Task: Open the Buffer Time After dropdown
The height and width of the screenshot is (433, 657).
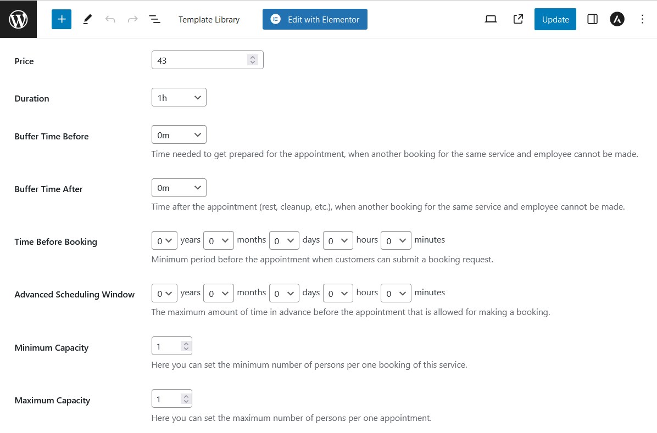Action: click(x=179, y=188)
